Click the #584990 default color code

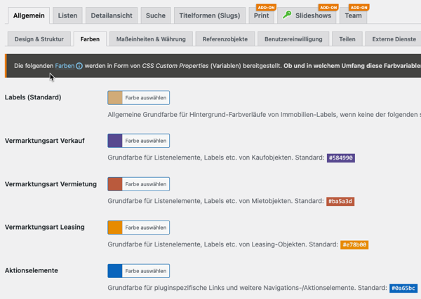tap(341, 158)
